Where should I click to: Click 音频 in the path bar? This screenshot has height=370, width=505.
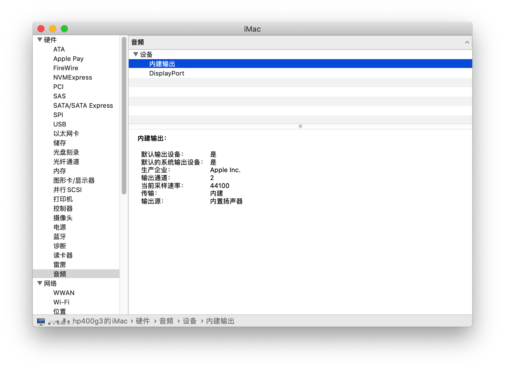pos(166,321)
